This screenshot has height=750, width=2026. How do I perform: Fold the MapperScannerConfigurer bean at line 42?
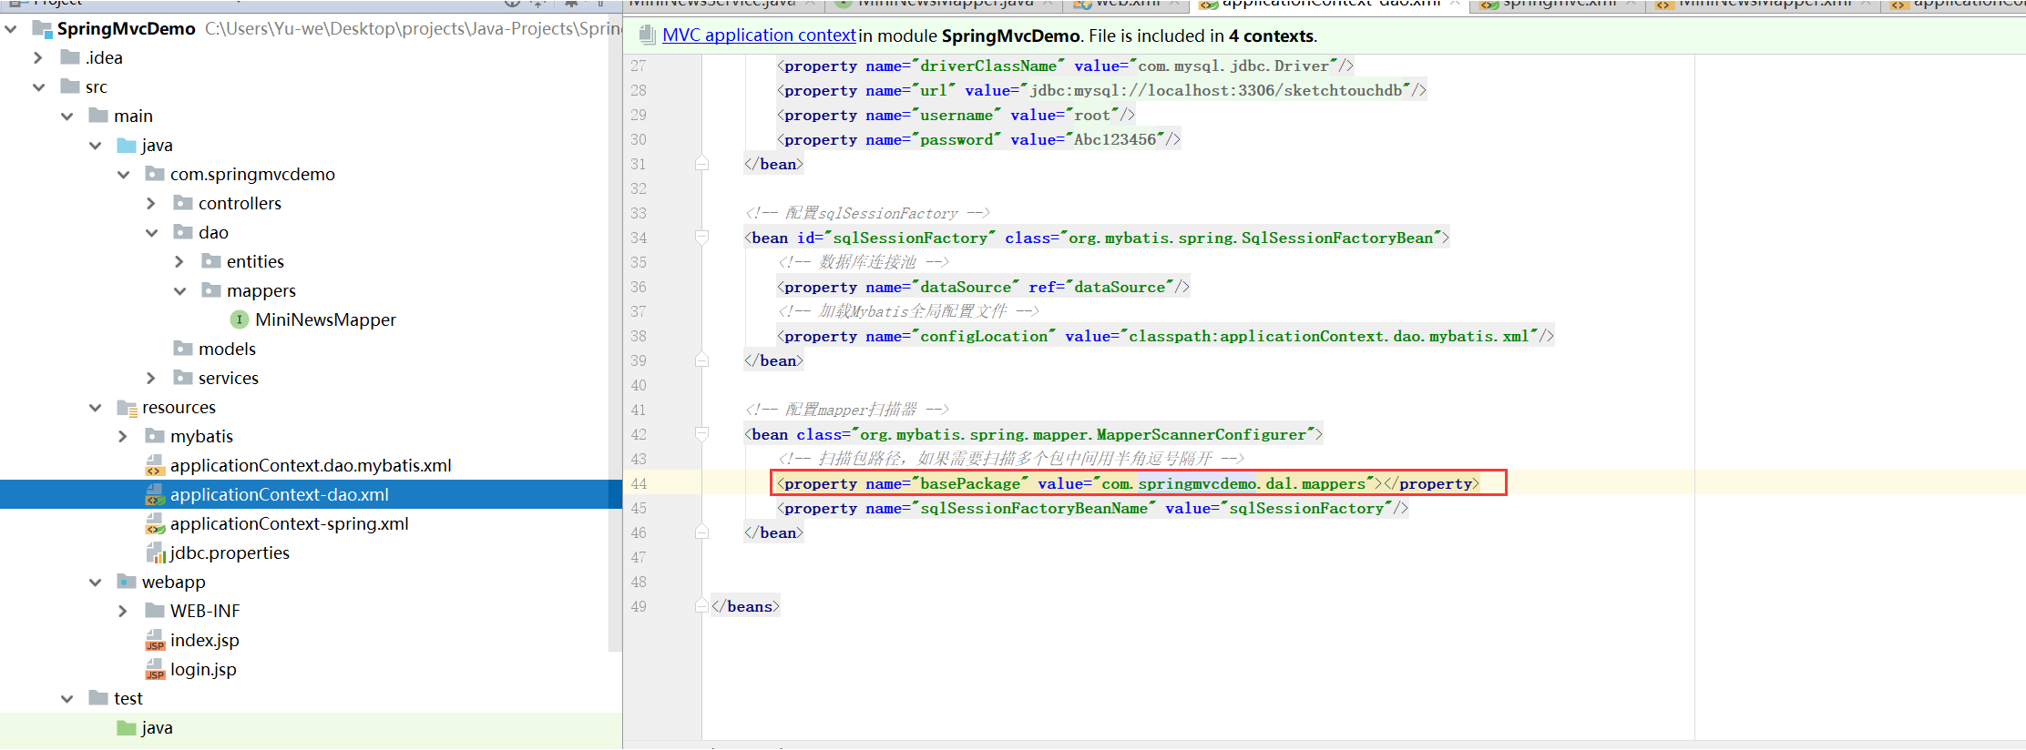701,434
